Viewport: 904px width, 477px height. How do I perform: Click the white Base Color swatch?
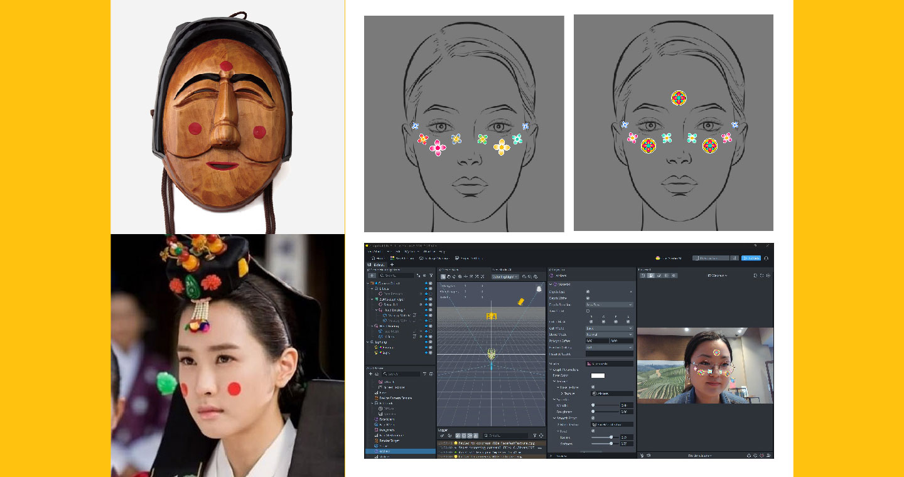point(598,375)
